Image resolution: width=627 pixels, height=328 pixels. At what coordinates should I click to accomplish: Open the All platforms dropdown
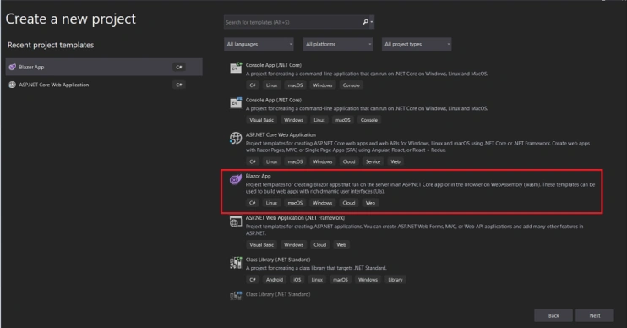337,44
